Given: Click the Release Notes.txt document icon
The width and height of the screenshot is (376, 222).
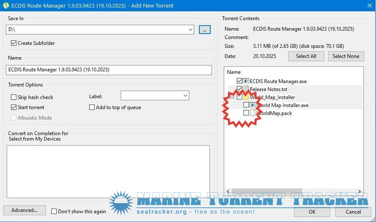Looking at the screenshot, I should click(x=246, y=89).
